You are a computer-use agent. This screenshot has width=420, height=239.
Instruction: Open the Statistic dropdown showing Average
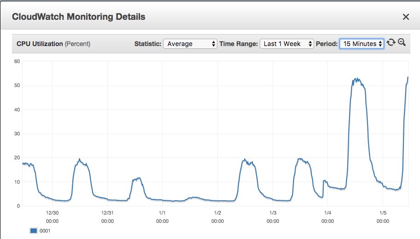pos(190,44)
